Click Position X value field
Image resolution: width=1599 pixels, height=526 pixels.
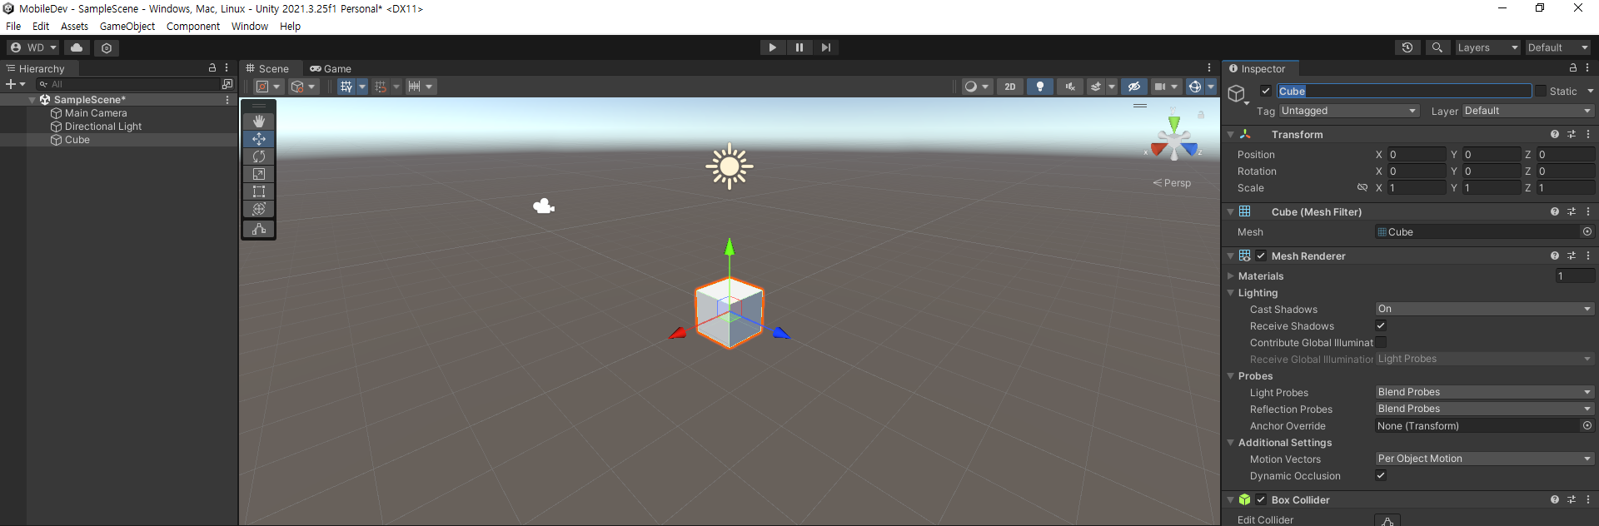coord(1417,155)
